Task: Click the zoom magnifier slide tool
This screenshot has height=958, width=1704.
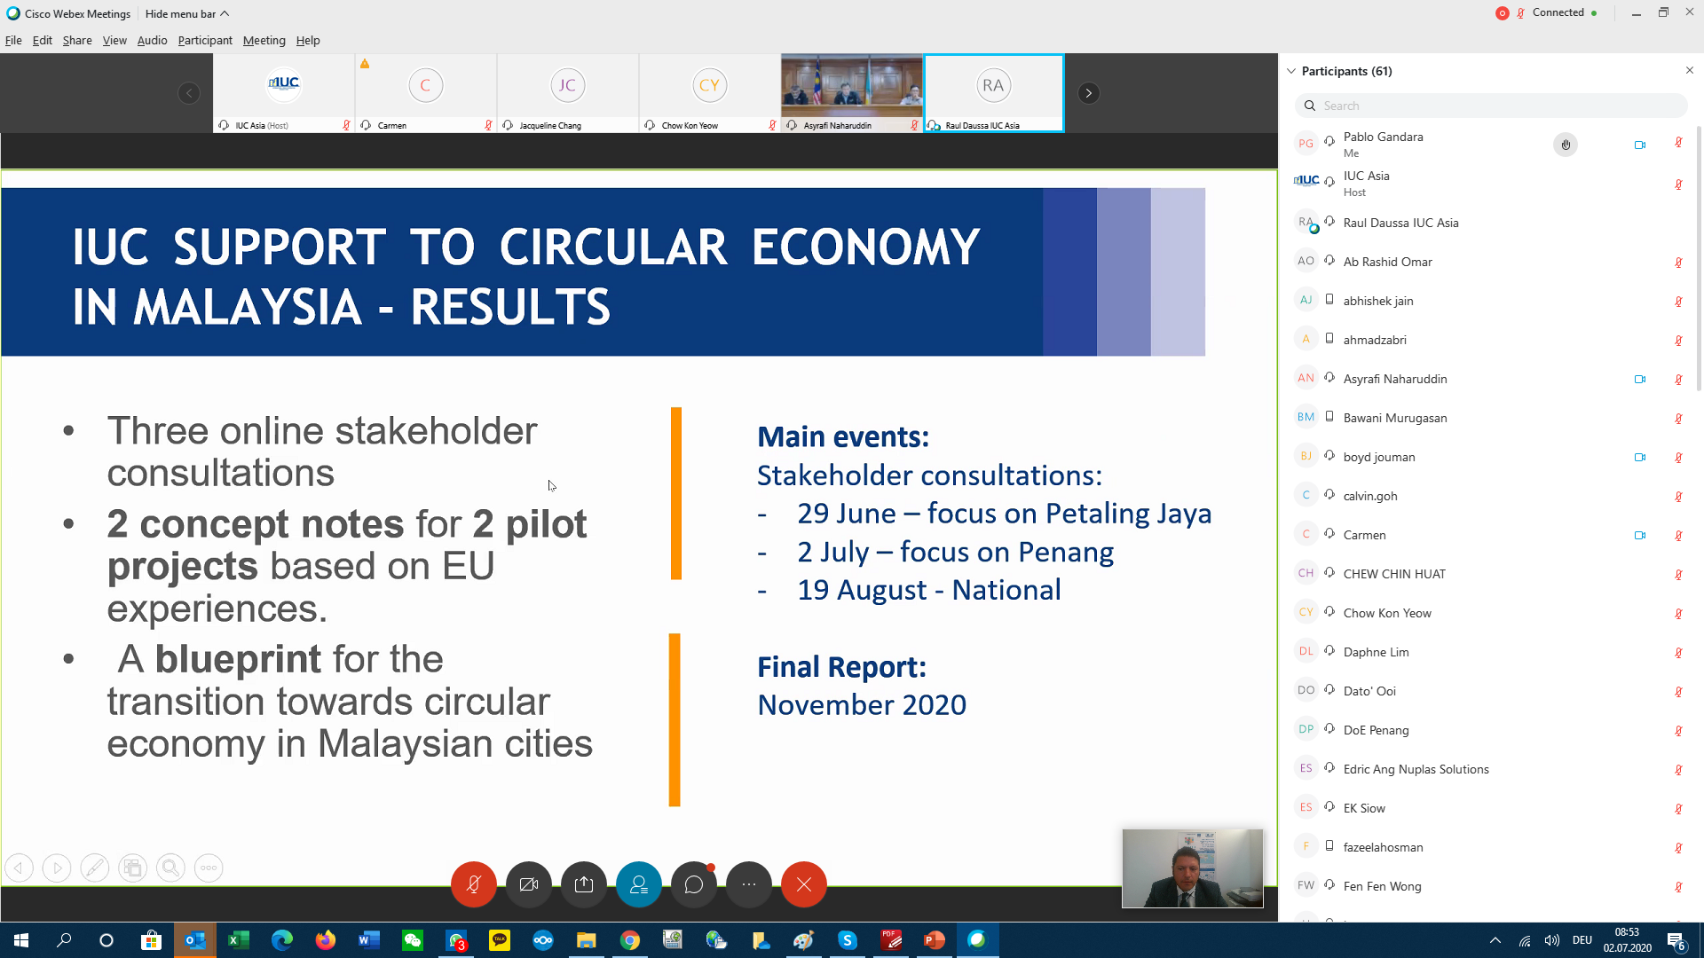Action: click(170, 868)
